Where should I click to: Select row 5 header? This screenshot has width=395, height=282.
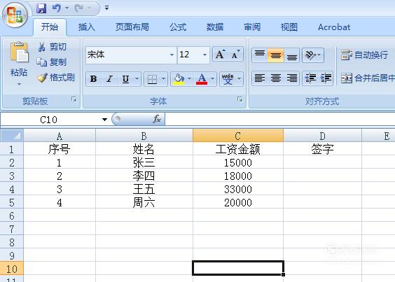[12, 202]
